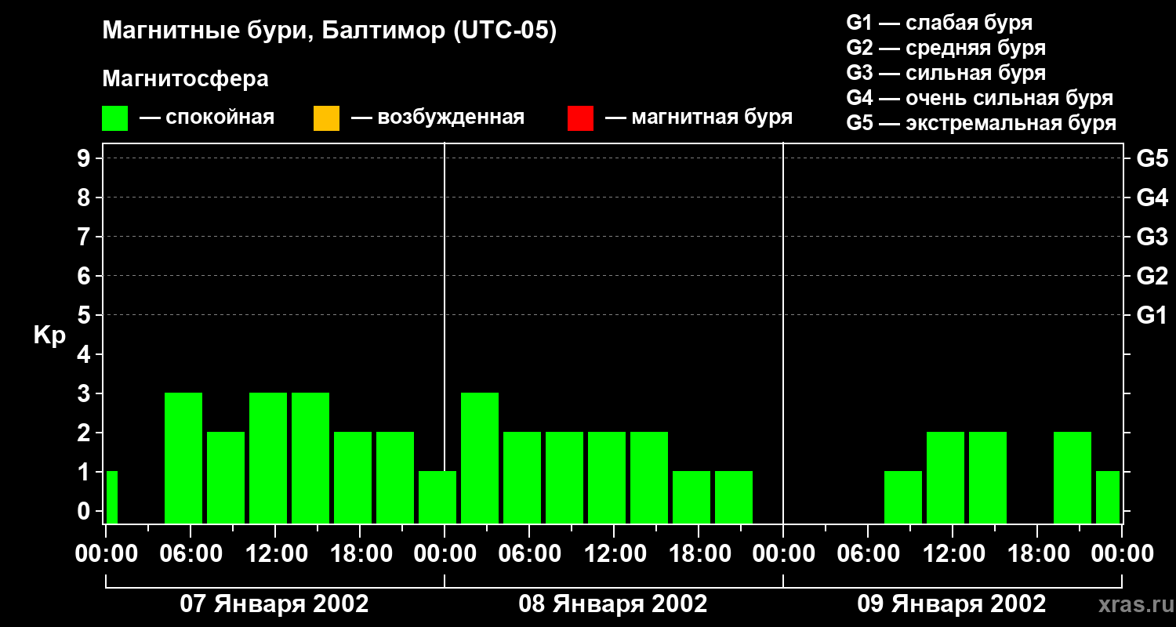Click the 12:00 time label for 08 Января
Viewport: 1176px width, 627px height.
click(614, 554)
